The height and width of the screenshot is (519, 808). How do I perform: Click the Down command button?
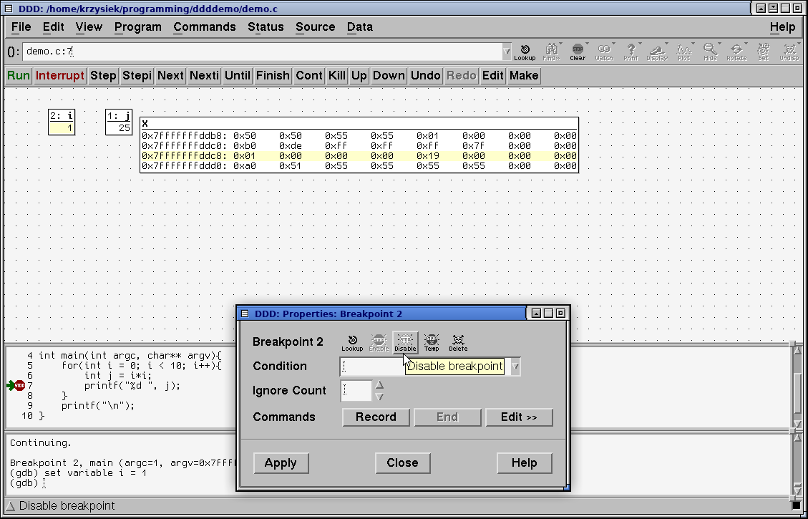tap(389, 75)
